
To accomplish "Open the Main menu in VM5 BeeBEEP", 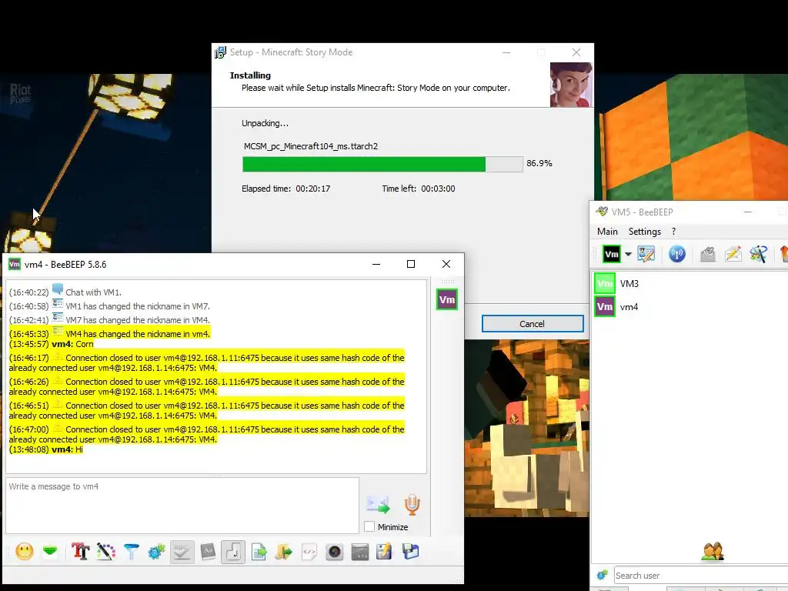I will [x=607, y=231].
